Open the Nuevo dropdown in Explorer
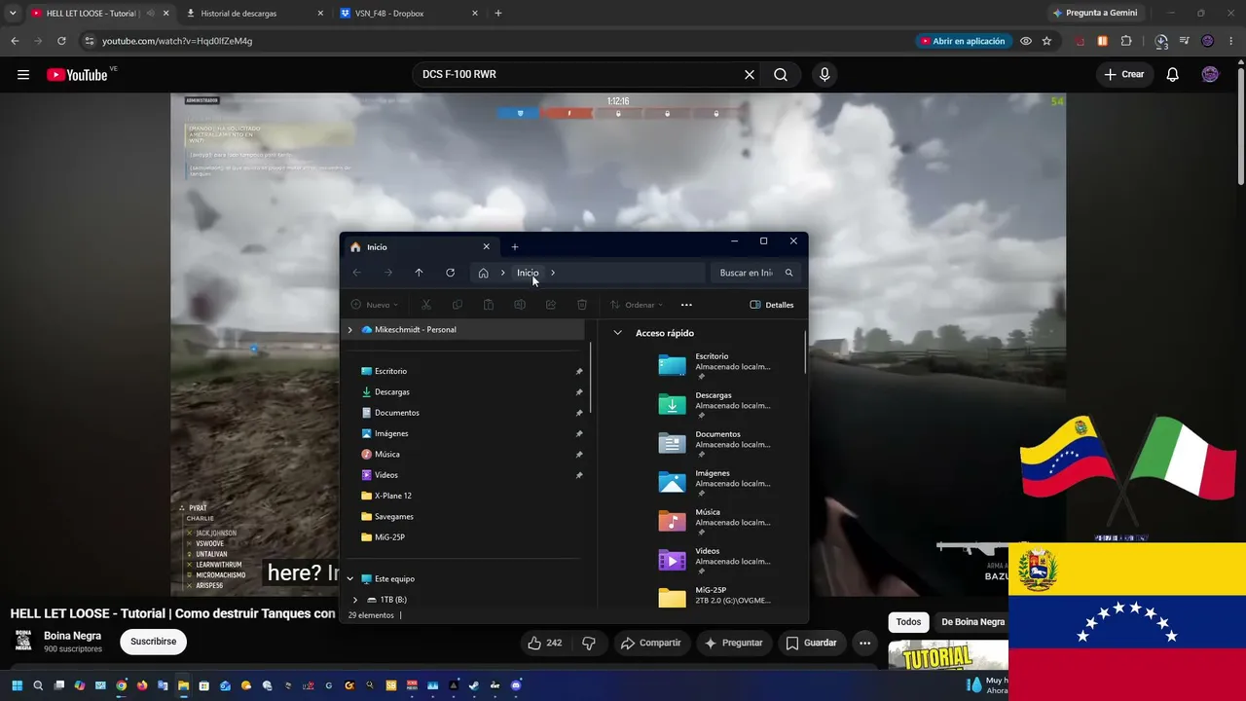Image resolution: width=1246 pixels, height=701 pixels. (374, 305)
